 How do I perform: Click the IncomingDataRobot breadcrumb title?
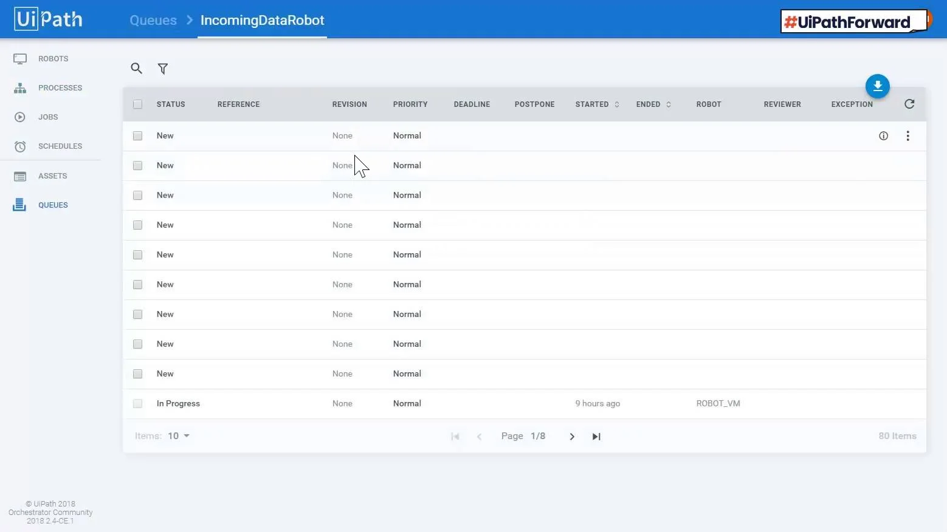(263, 20)
